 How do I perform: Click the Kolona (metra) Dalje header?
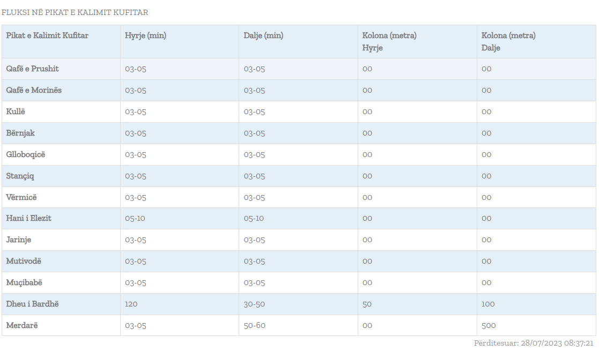click(508, 42)
